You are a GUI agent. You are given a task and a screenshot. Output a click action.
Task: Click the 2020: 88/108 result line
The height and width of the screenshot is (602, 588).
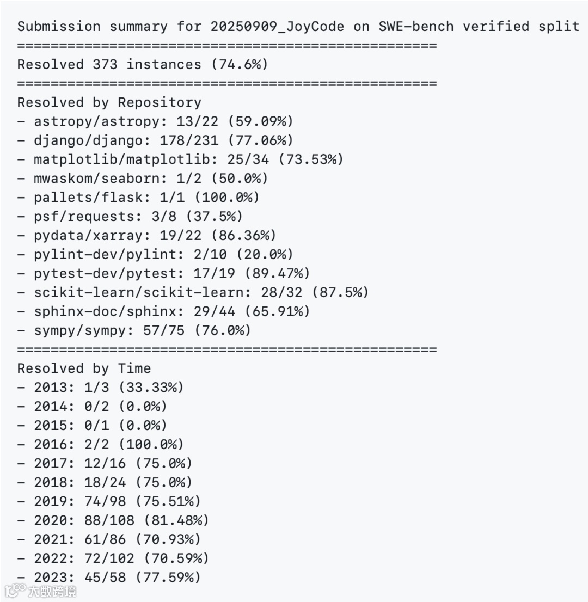113,520
